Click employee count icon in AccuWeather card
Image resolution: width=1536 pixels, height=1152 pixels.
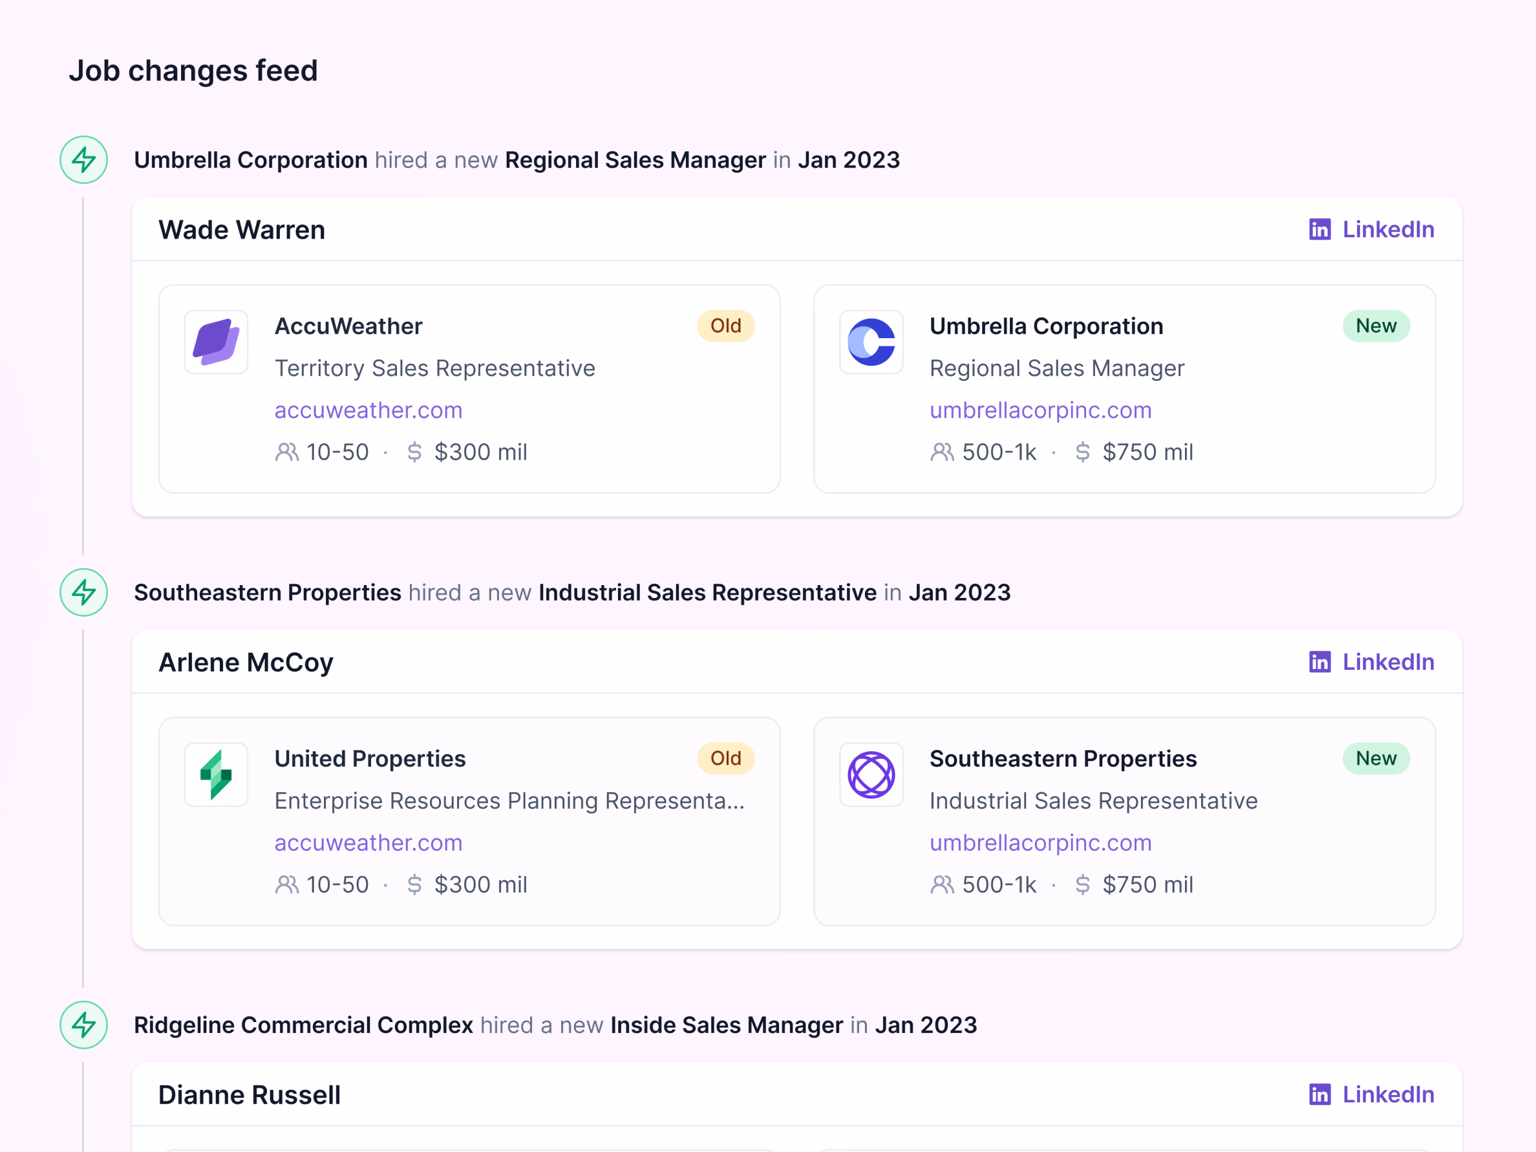pyautogui.click(x=287, y=452)
